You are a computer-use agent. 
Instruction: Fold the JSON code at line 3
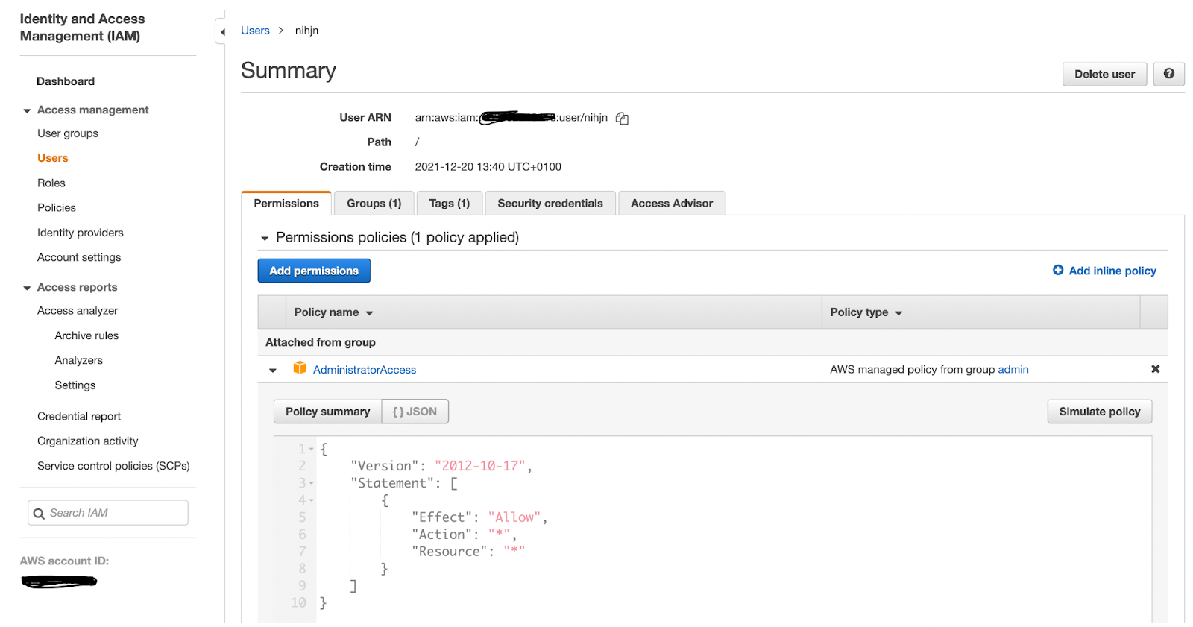[x=312, y=483]
